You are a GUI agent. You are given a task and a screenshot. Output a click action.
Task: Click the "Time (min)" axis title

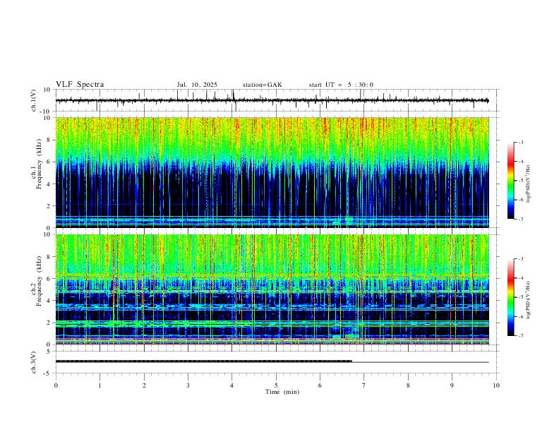pyautogui.click(x=282, y=392)
